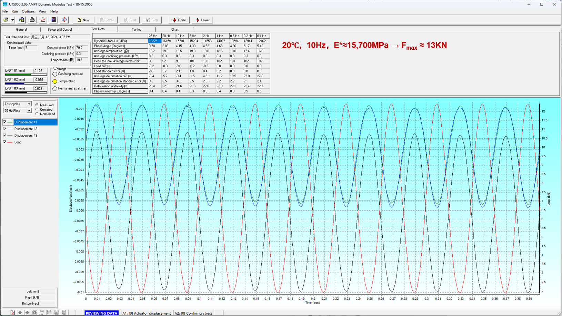
Task: Expand the 25 Hz Plots dropdown
Action: tap(29, 111)
